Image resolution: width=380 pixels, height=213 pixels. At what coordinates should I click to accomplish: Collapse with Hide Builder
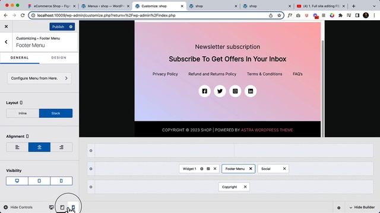pyautogui.click(x=362, y=207)
